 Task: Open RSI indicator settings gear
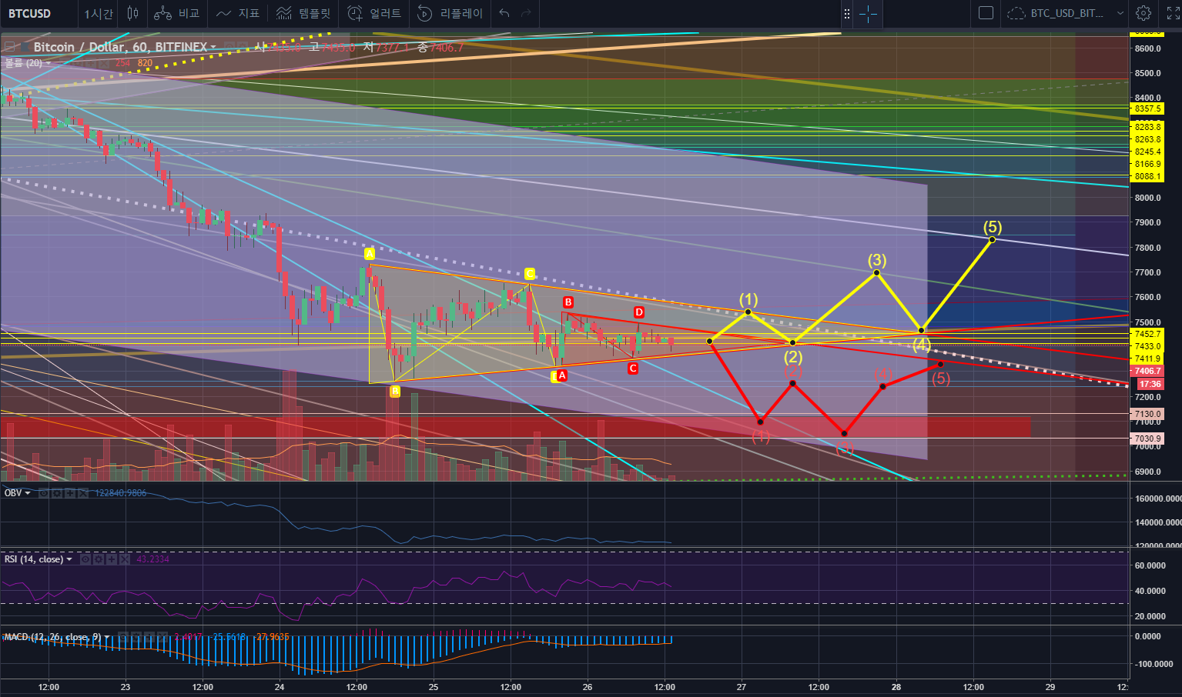(99, 559)
